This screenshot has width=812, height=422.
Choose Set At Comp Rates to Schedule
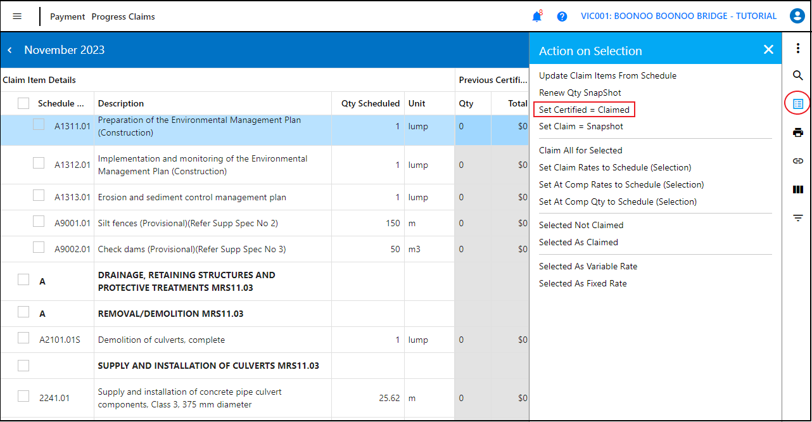pos(621,184)
